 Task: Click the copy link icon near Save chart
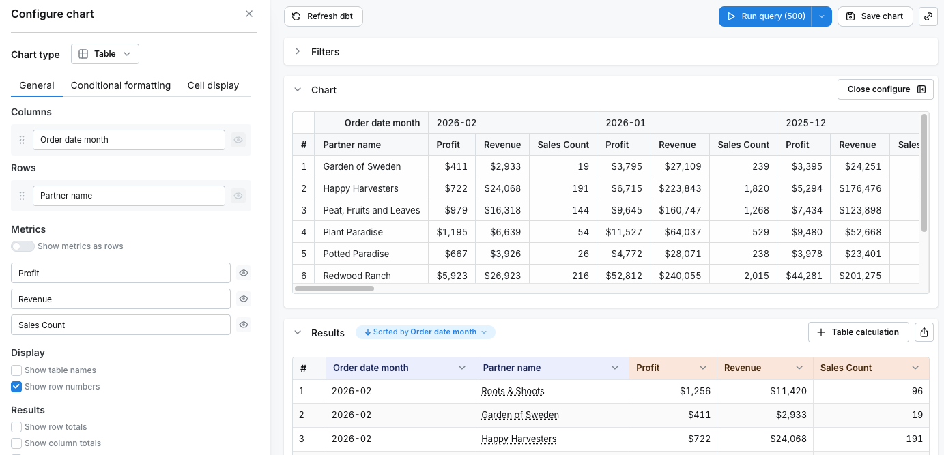(928, 16)
